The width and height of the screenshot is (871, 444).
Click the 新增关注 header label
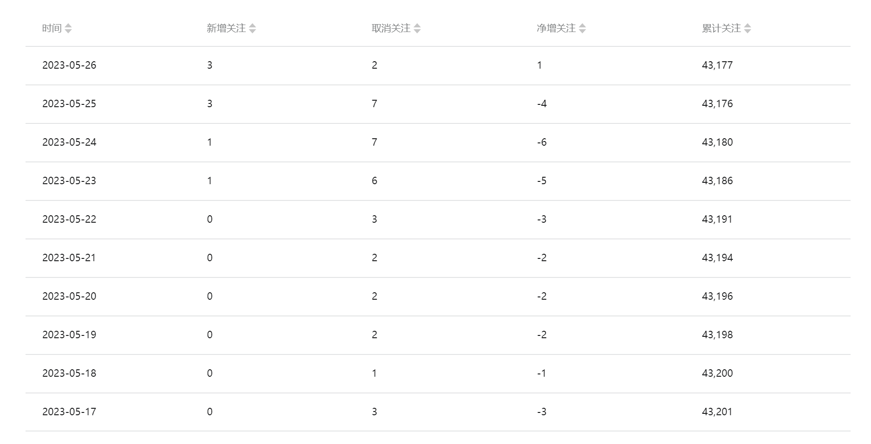pyautogui.click(x=226, y=28)
